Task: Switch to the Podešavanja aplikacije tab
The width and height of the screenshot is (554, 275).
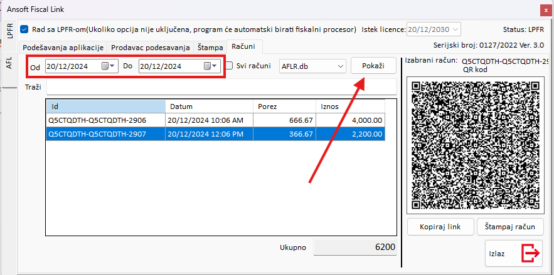Action: [x=63, y=48]
